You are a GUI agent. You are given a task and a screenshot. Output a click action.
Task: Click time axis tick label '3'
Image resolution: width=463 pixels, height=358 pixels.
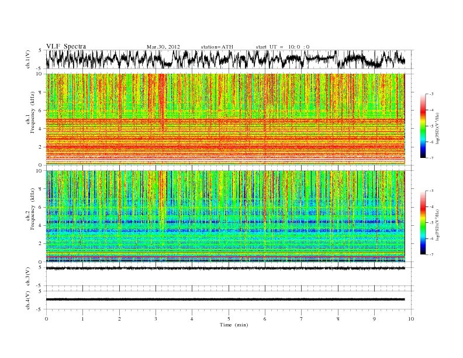coord(156,319)
